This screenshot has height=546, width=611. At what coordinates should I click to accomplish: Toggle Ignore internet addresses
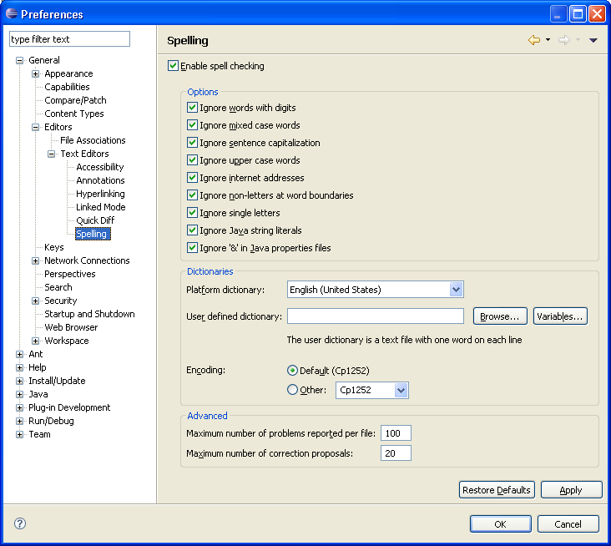[x=192, y=177]
